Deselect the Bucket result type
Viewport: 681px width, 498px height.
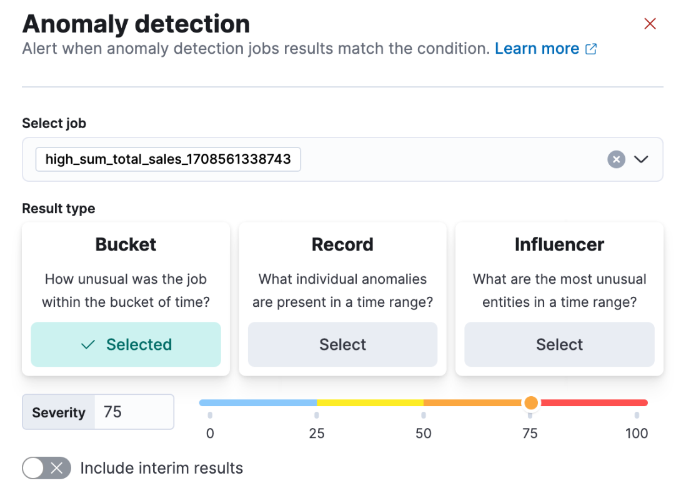(x=126, y=344)
